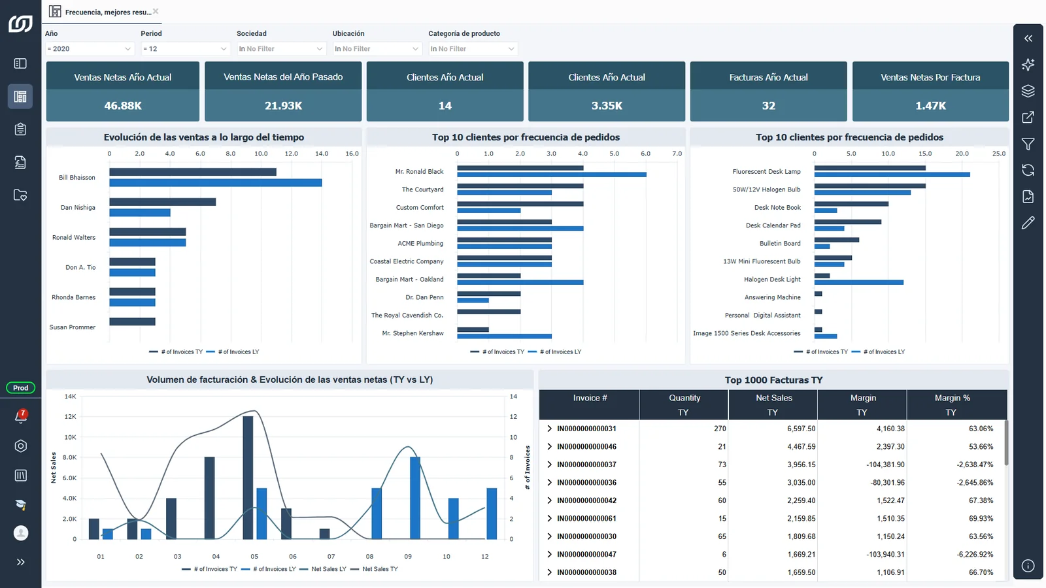The width and height of the screenshot is (1046, 588).
Task: Click the refresh icon in right toolbar
Action: tap(1028, 170)
